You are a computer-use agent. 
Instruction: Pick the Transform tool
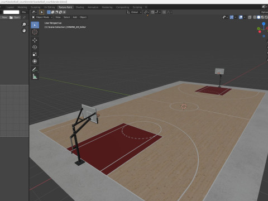pos(35,61)
